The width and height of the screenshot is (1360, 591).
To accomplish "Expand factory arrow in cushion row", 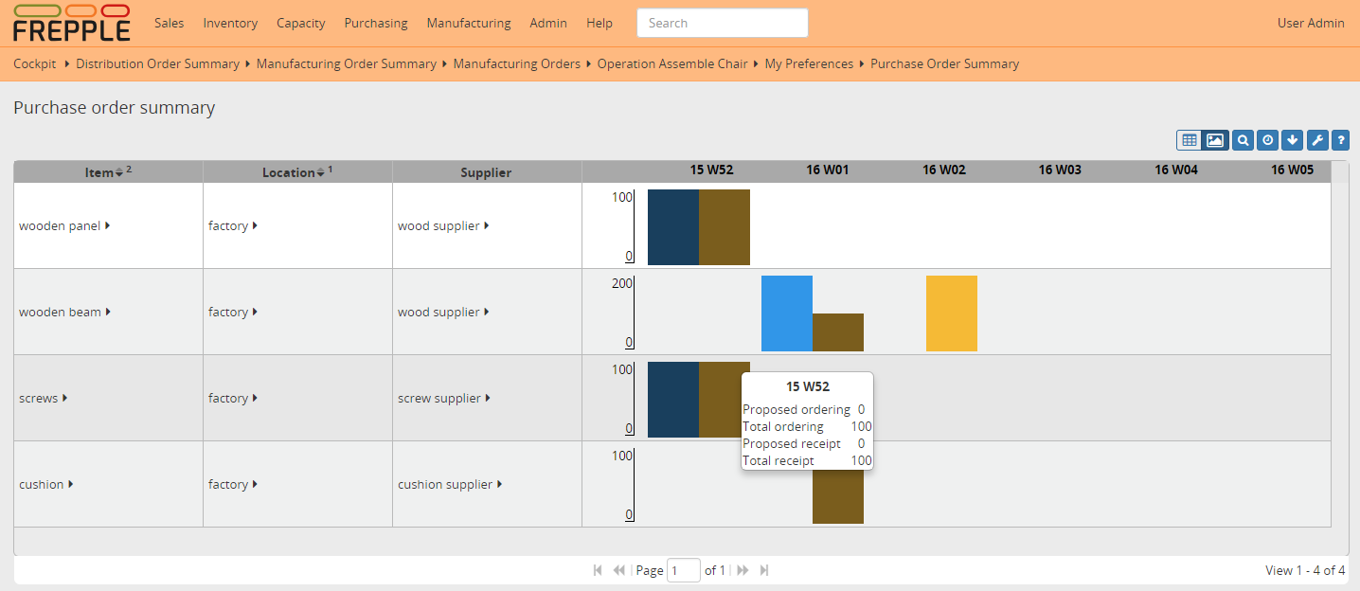I will click(x=256, y=484).
